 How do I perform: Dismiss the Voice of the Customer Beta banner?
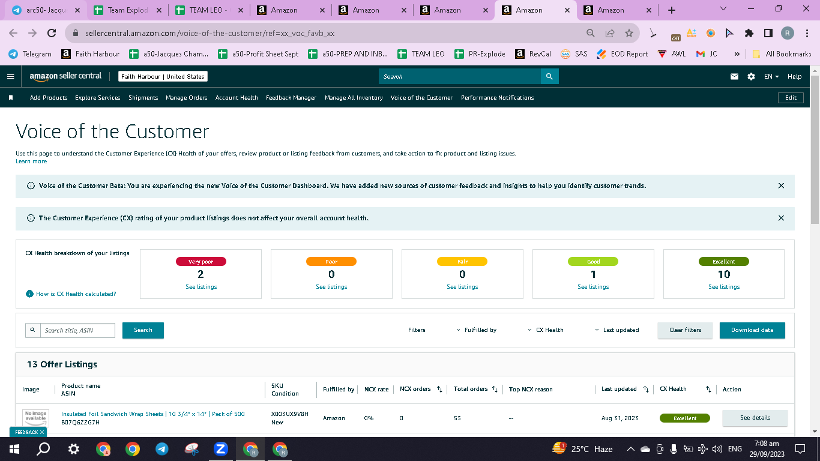pyautogui.click(x=781, y=186)
